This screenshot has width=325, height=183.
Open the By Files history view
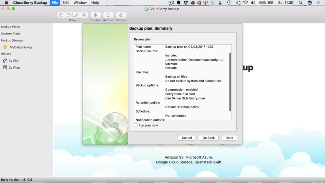coord(14,68)
